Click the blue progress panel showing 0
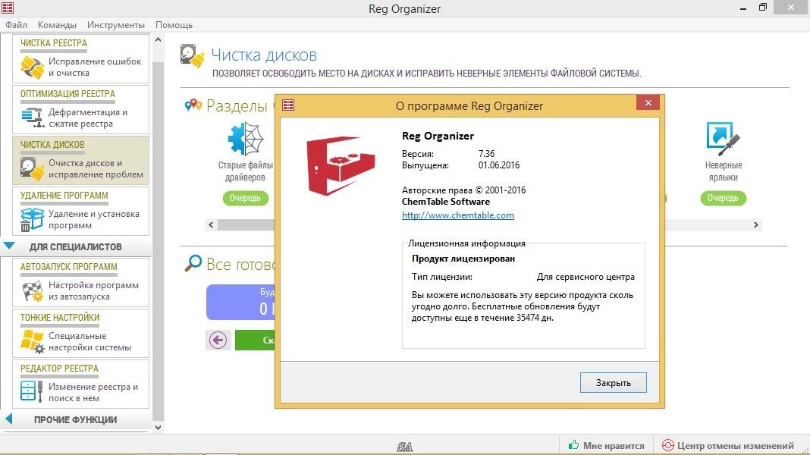The height and width of the screenshot is (455, 810). (240, 302)
